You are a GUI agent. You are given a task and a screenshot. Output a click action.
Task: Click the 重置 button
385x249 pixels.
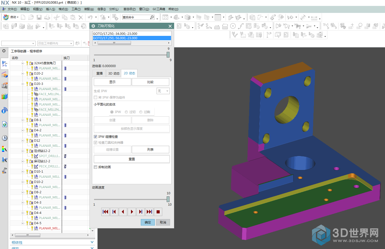click(132, 159)
